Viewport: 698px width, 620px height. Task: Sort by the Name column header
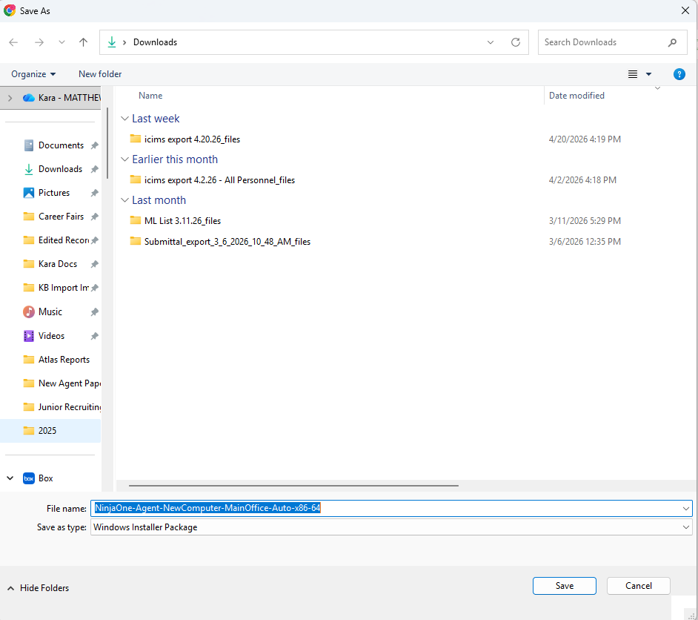pos(150,96)
